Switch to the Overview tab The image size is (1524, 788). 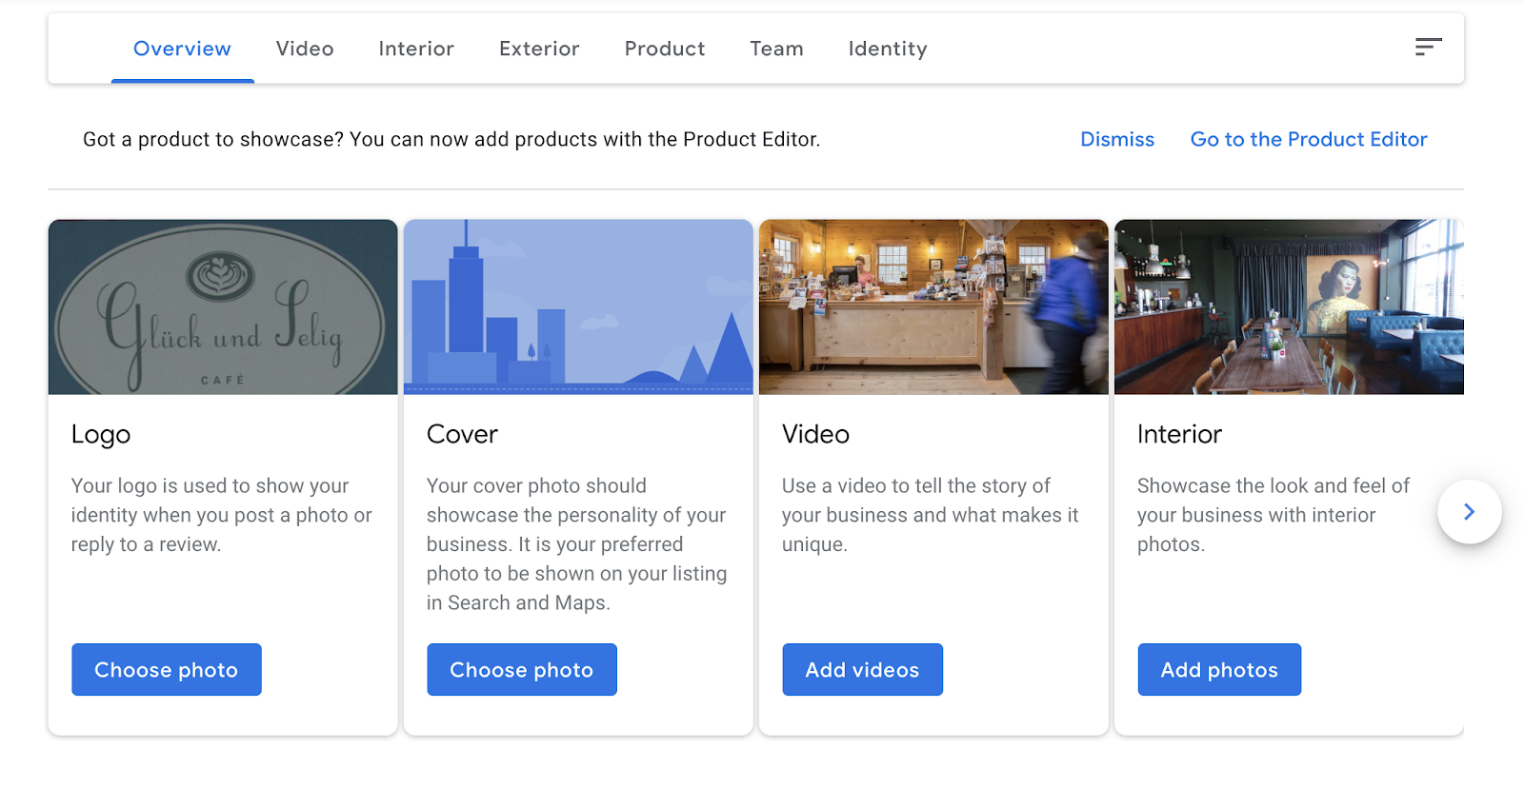point(182,49)
